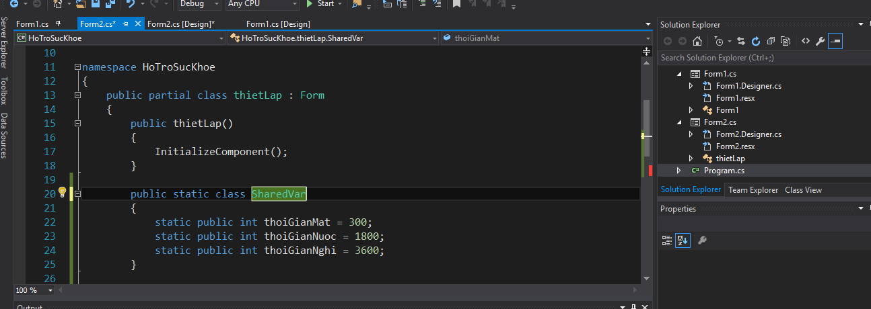Click the View Code icon in Solution Explorer

tap(805, 41)
